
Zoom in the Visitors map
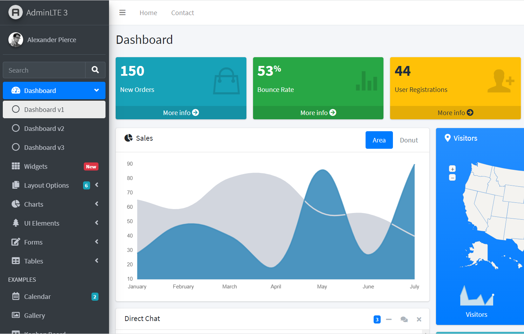452,169
